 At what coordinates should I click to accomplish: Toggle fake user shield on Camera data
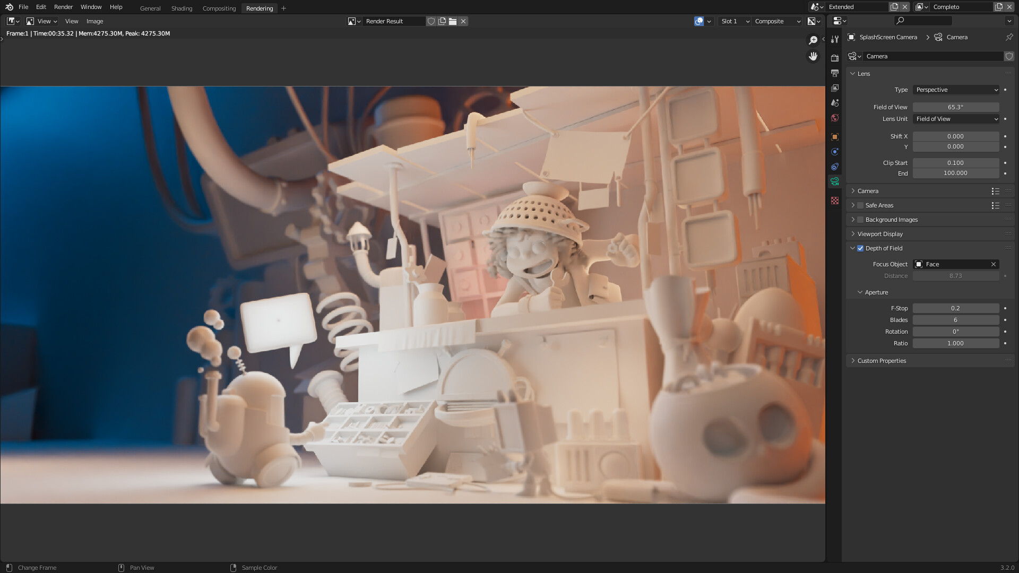point(1009,56)
